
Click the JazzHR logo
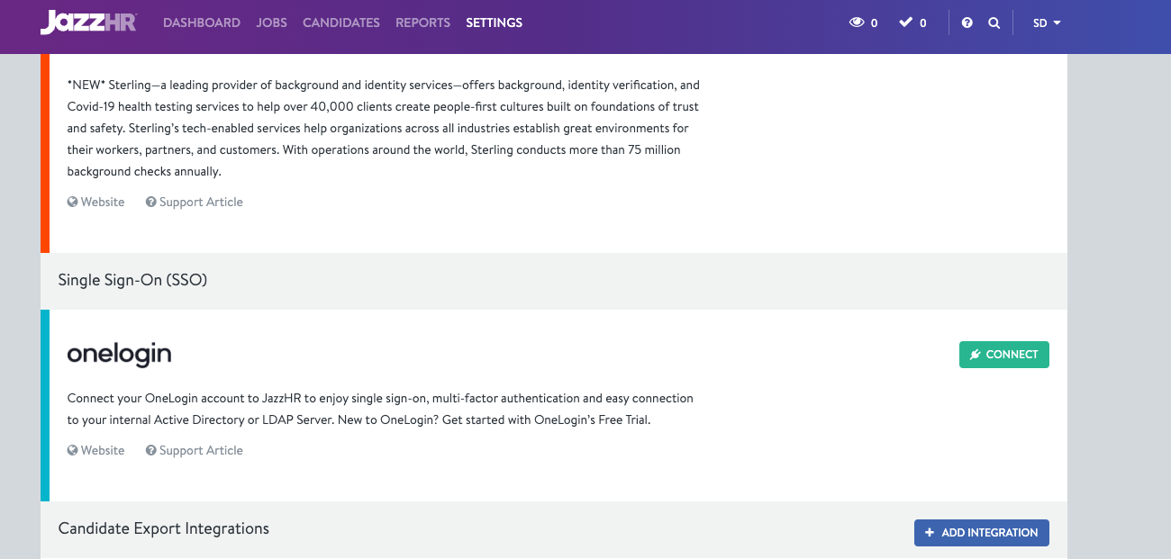click(x=87, y=23)
